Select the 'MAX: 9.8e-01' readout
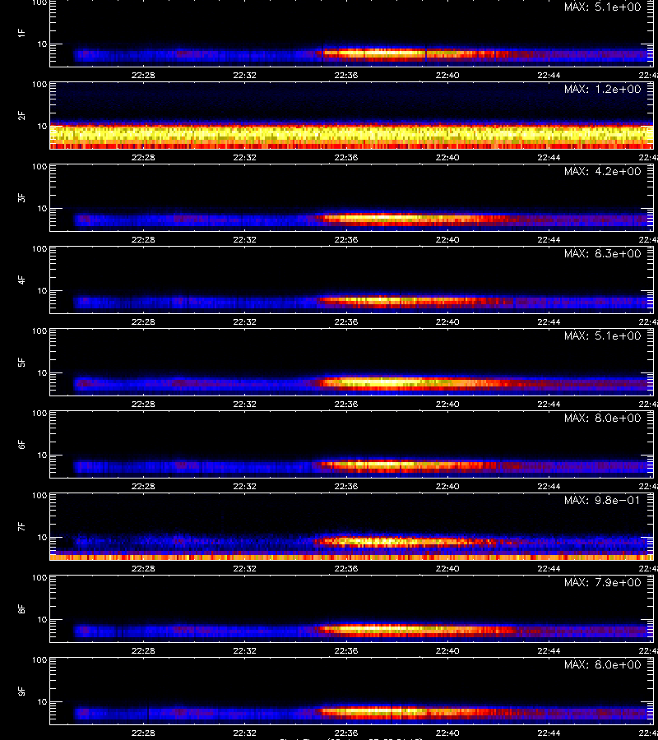658x740 pixels. coord(602,500)
